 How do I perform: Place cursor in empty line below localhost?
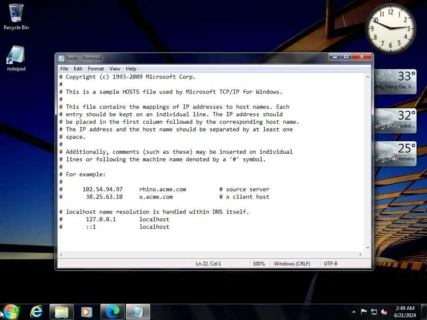tap(211, 235)
